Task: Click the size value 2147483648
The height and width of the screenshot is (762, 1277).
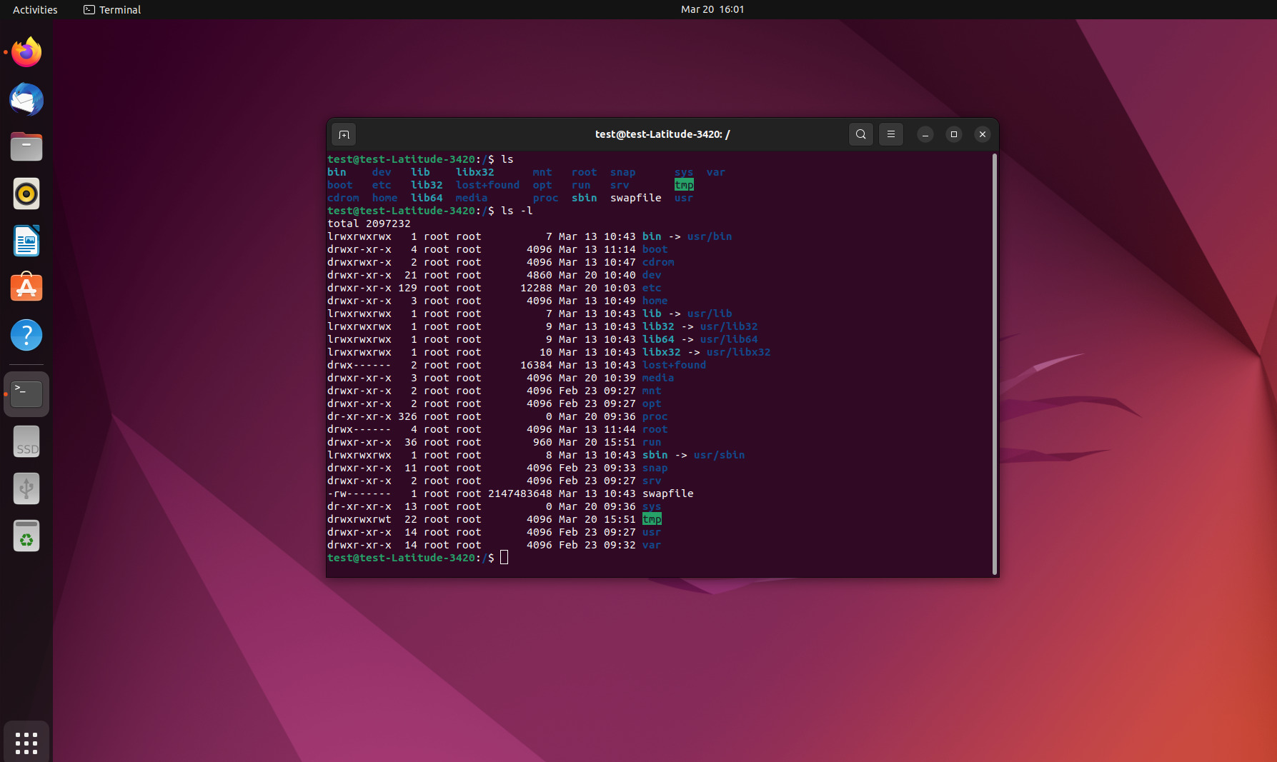Action: (520, 493)
